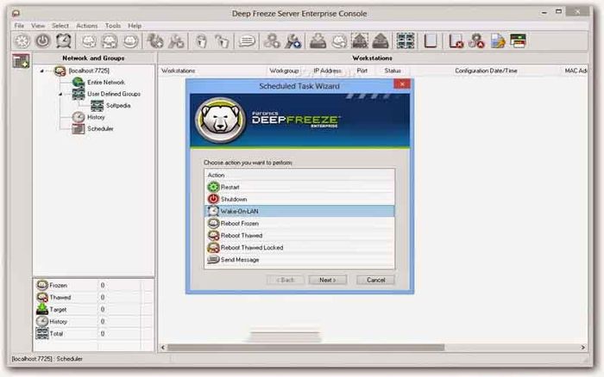Screen dimensions: 604x377
Task: Click Next in the Scheduled Task Wizard
Action: point(327,280)
